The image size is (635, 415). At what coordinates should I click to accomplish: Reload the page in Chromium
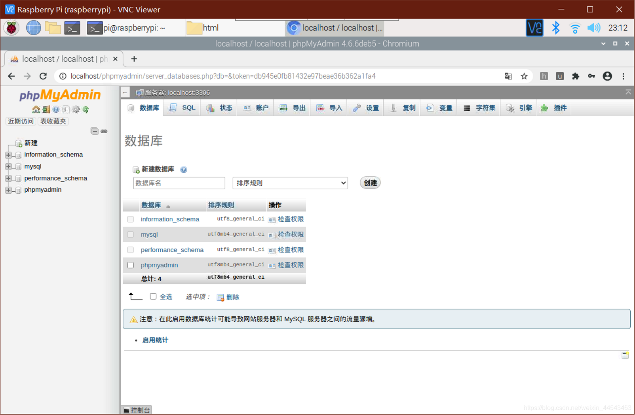coord(43,76)
